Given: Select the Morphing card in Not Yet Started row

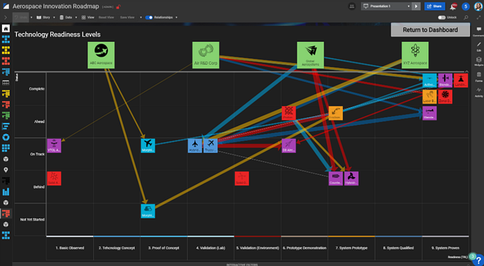Looking at the screenshot, I should click(148, 211).
